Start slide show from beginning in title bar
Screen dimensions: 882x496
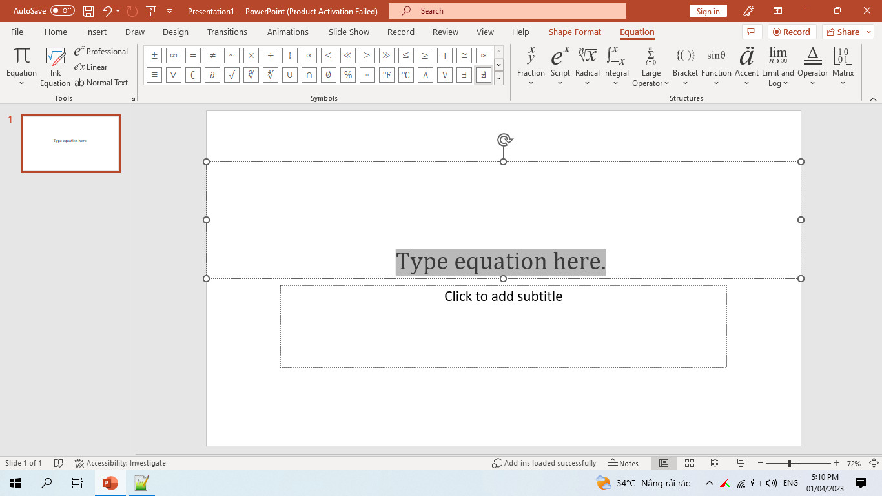[x=151, y=11]
